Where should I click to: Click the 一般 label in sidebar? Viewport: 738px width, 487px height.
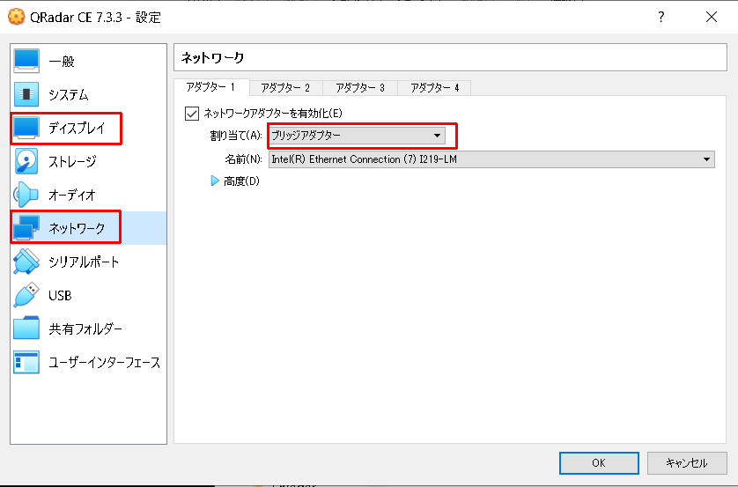point(62,62)
